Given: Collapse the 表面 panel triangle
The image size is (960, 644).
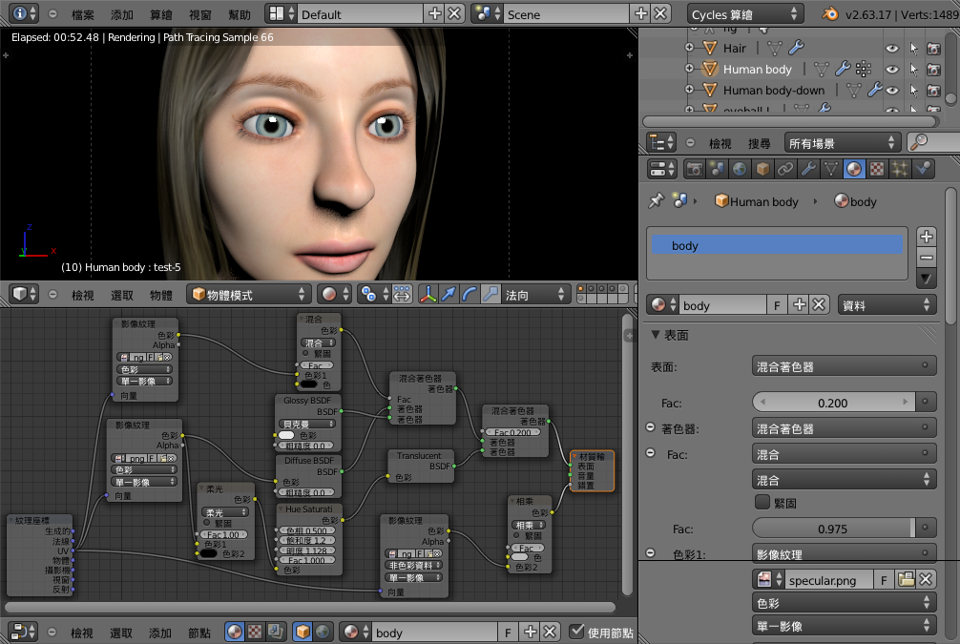Looking at the screenshot, I should pyautogui.click(x=656, y=335).
